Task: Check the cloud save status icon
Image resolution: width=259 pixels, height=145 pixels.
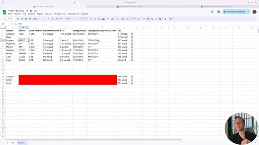Action: tap(35, 11)
